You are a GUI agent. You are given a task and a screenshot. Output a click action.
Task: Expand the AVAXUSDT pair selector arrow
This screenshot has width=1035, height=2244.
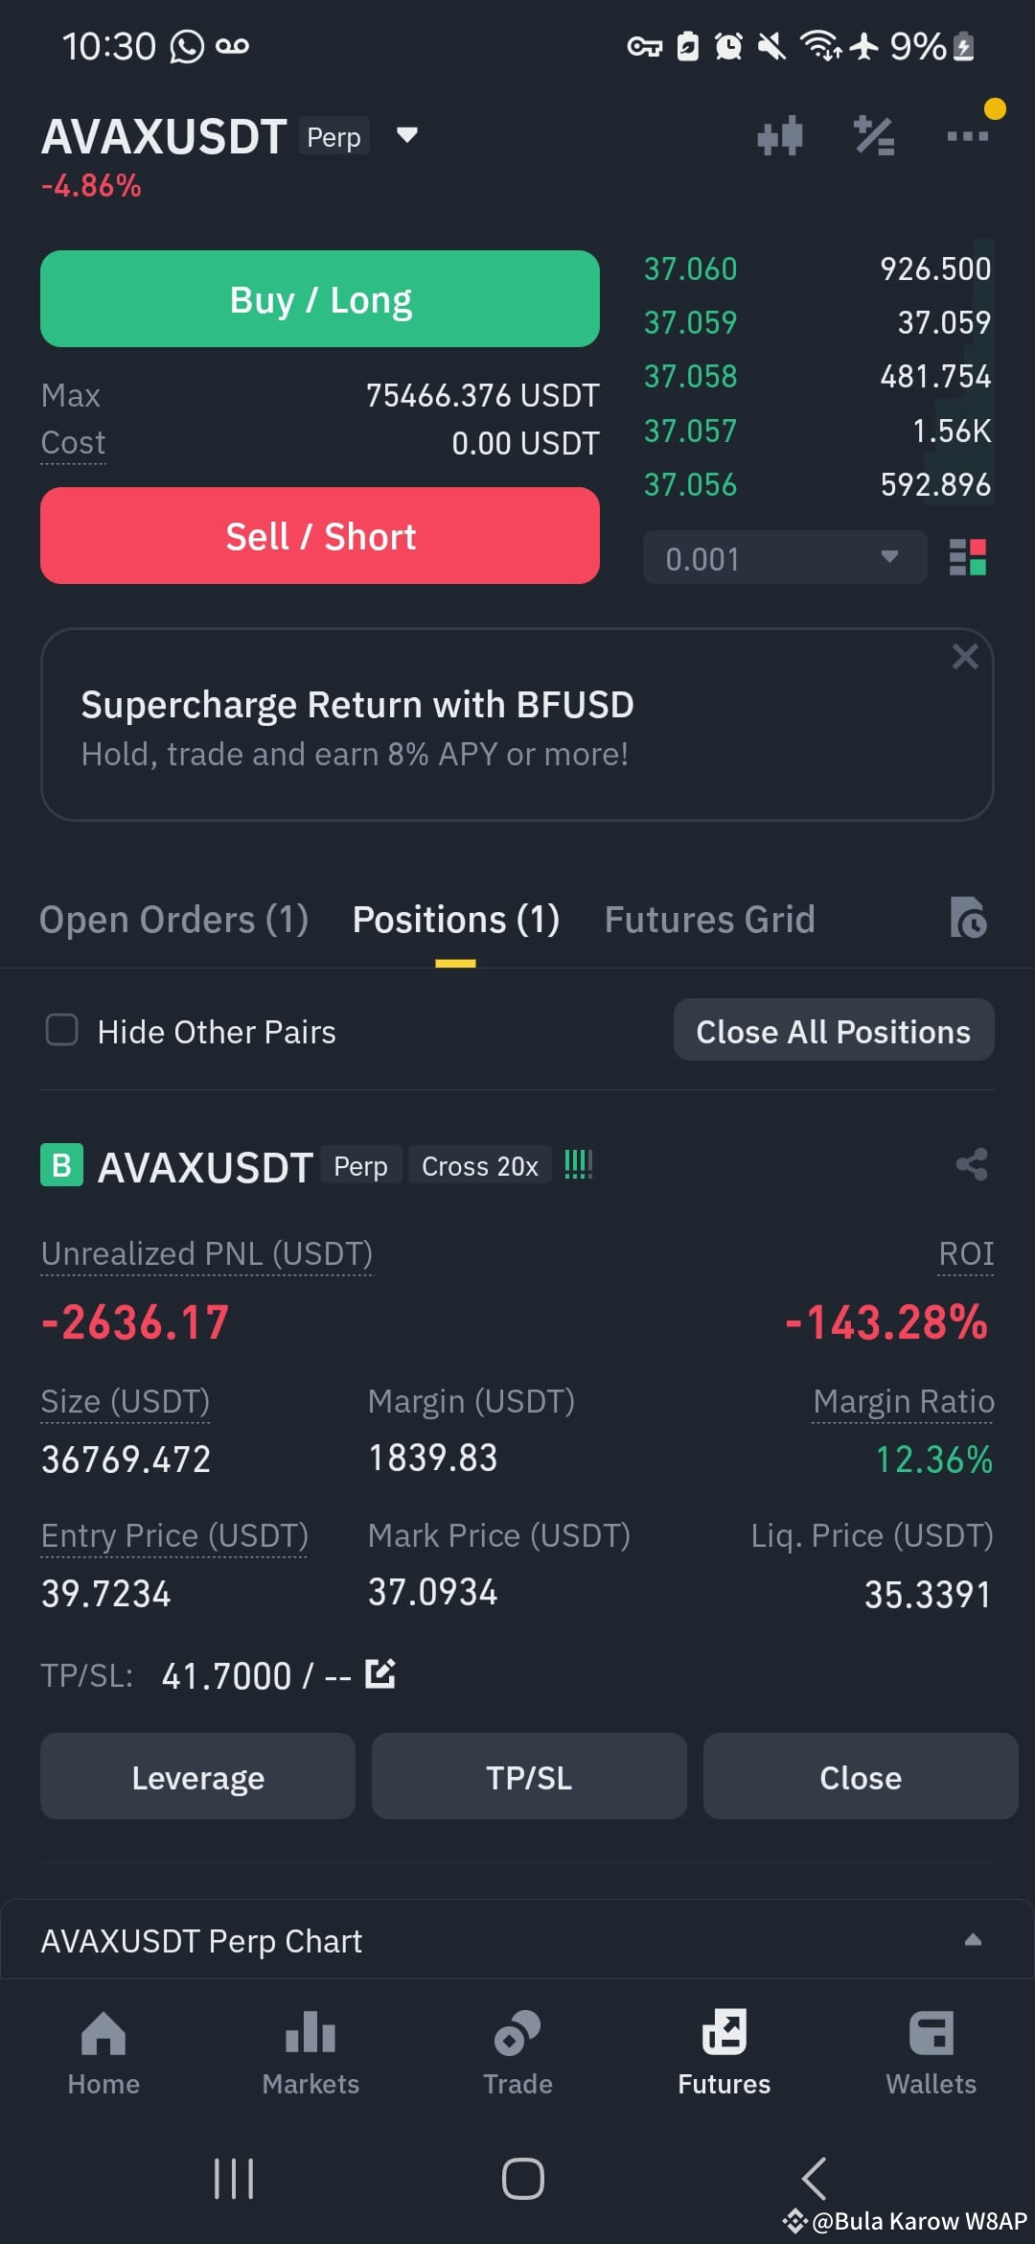coord(407,135)
